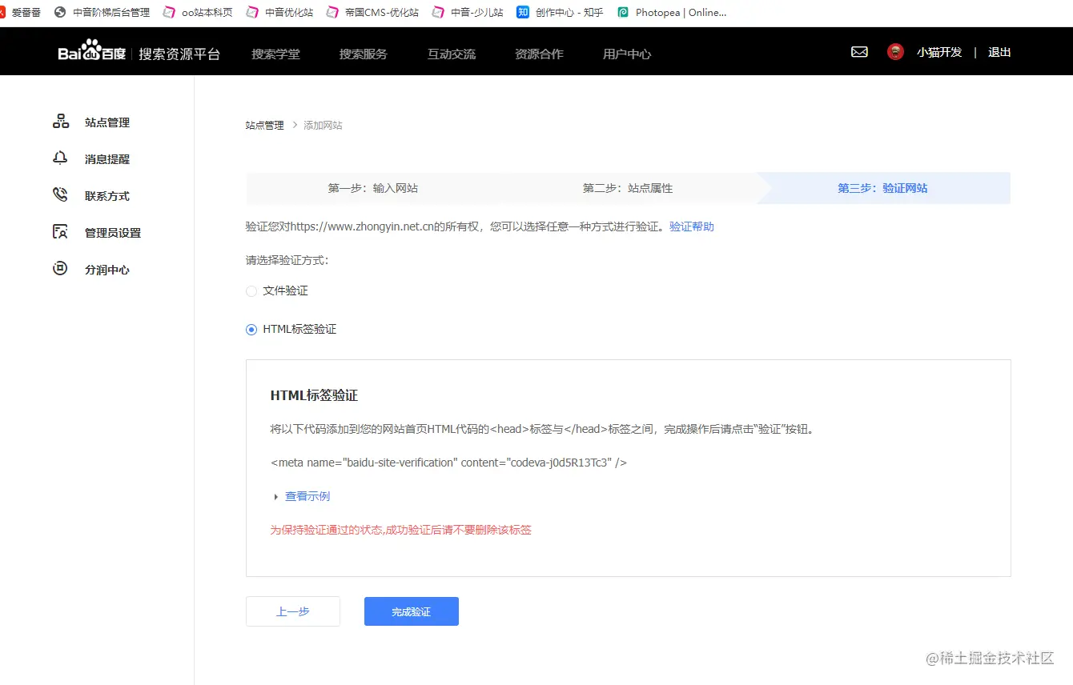Go back with the 上一步 button
Image resolution: width=1073 pixels, height=685 pixels.
coord(293,611)
